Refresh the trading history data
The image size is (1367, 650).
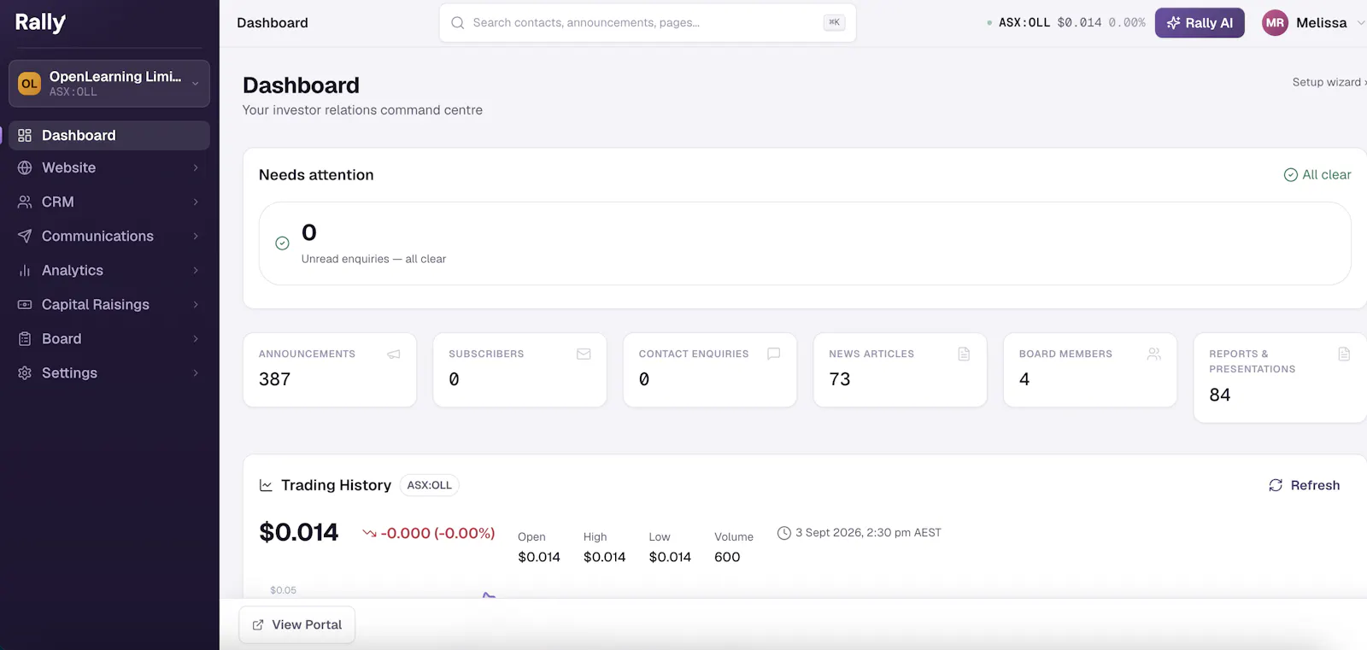pos(1304,485)
